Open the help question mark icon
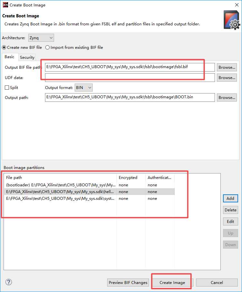 click(x=9, y=282)
